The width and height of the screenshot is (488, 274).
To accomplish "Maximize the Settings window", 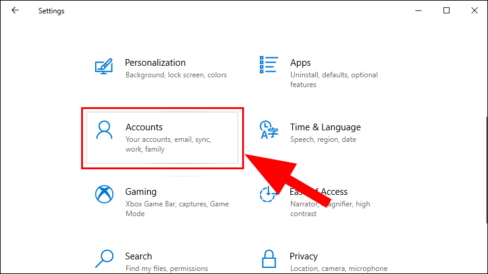I will [x=447, y=10].
